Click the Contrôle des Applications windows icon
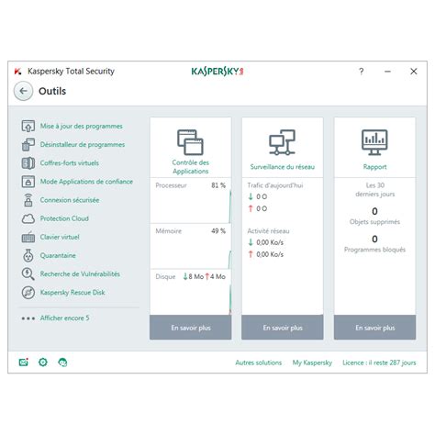435x435 pixels. click(190, 142)
